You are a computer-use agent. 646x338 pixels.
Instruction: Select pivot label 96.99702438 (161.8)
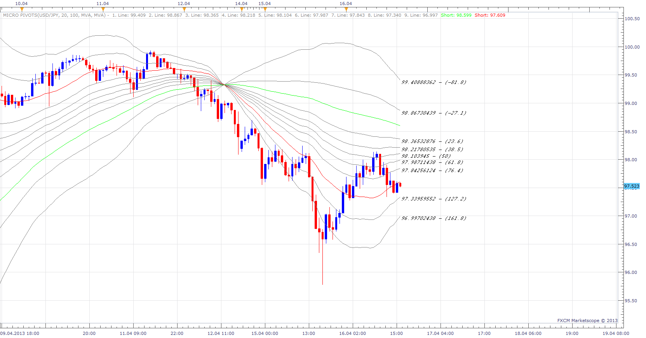click(434, 218)
